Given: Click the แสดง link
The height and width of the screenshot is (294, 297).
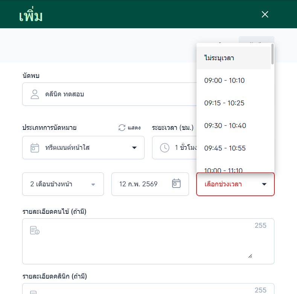Looking at the screenshot, I should click(x=134, y=128).
